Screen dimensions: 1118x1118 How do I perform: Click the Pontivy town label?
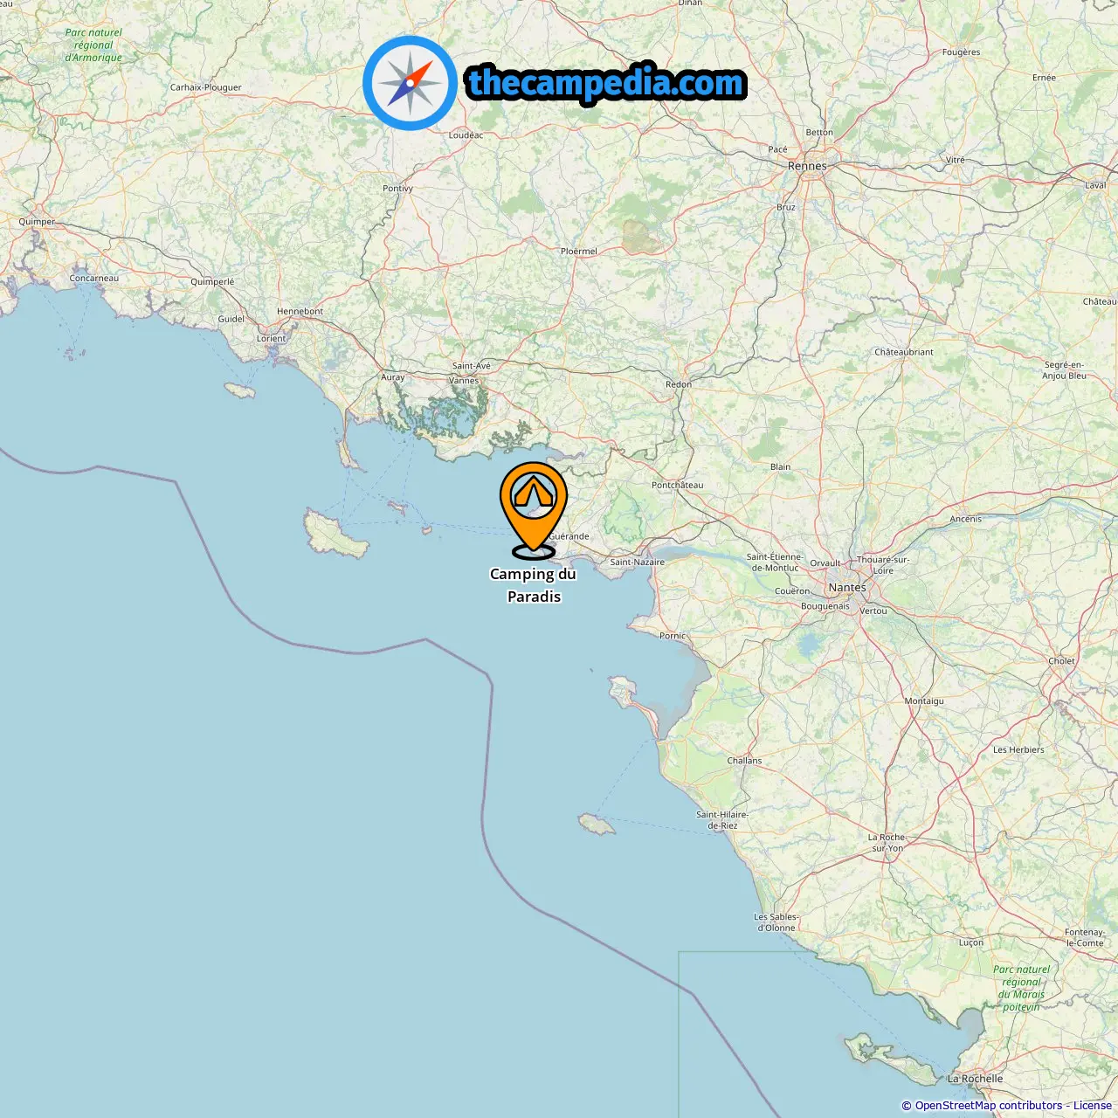pyautogui.click(x=397, y=189)
